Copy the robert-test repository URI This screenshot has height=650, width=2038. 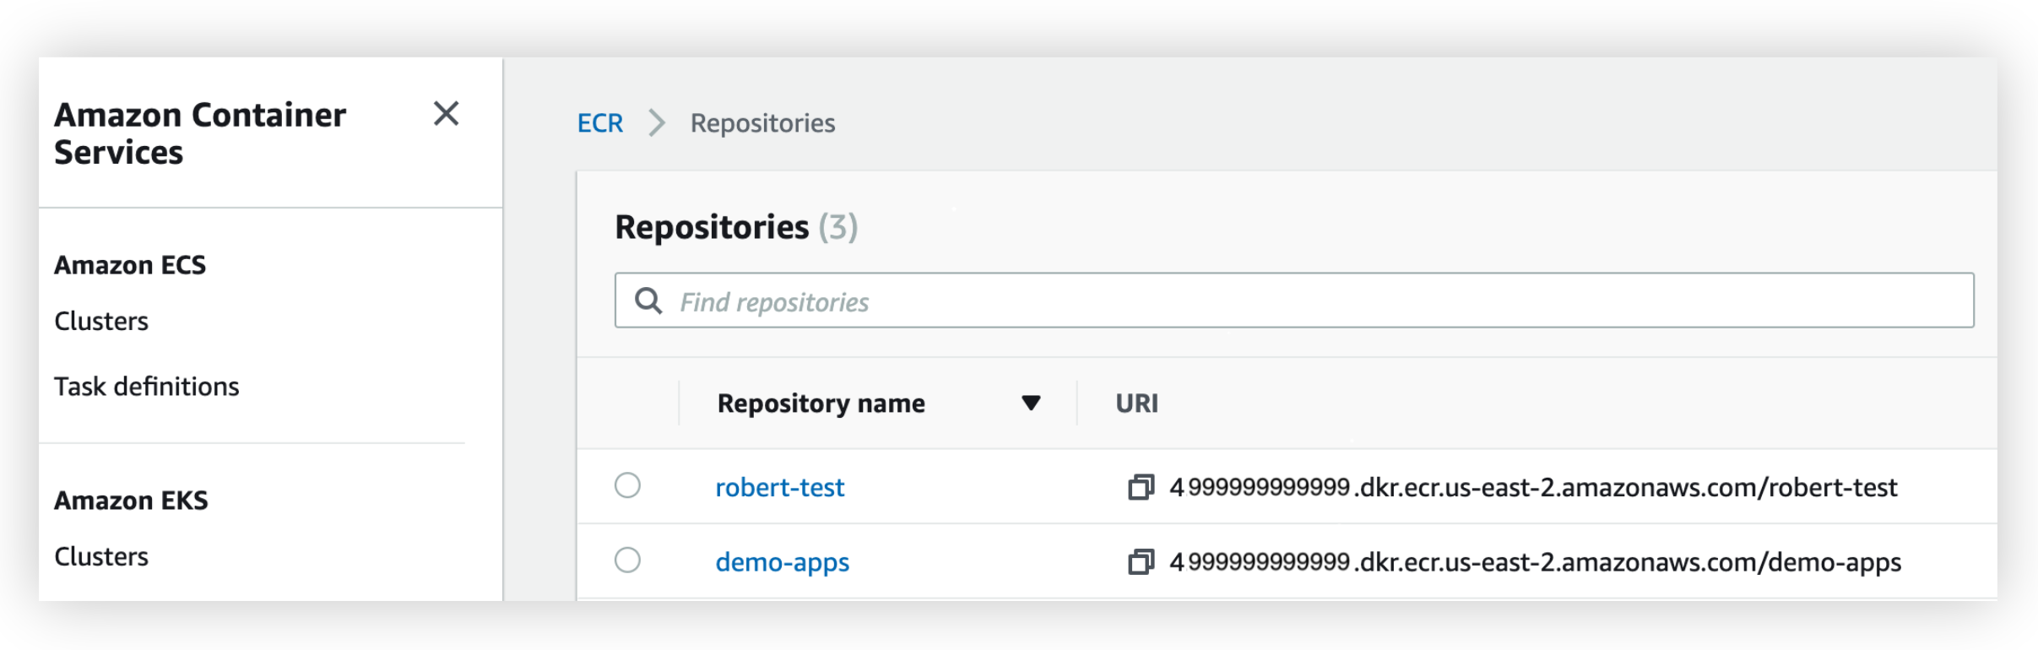(x=1141, y=487)
